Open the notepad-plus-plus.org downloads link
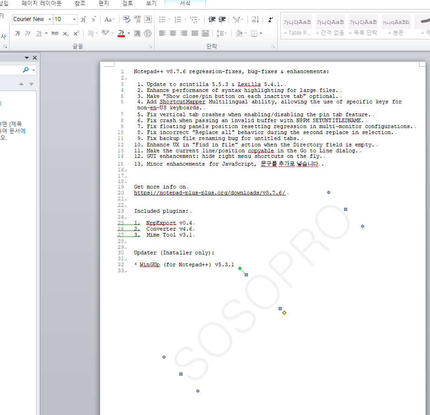Screen dimensions: 430x415 [210, 193]
